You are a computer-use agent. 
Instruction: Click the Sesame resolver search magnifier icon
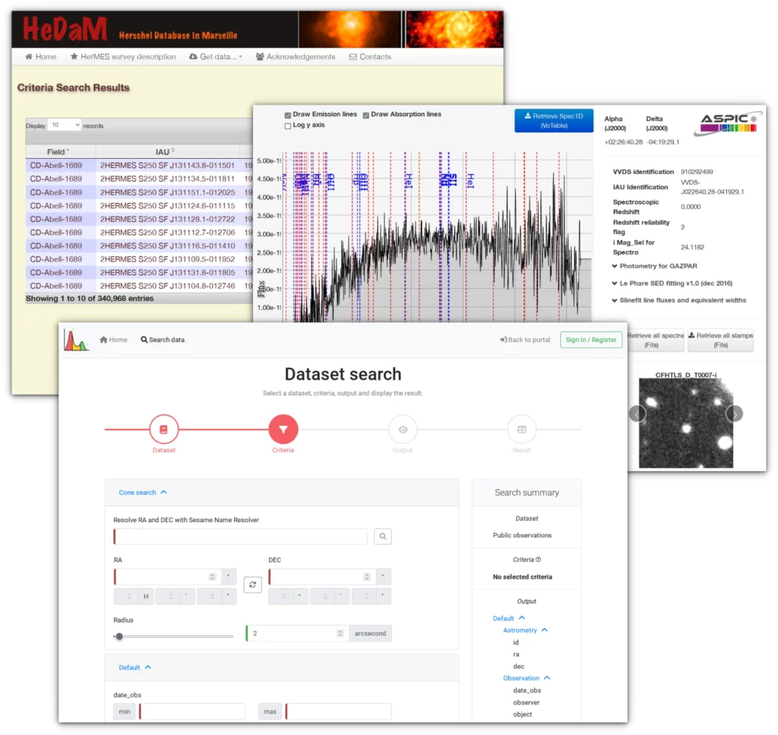[x=382, y=537]
